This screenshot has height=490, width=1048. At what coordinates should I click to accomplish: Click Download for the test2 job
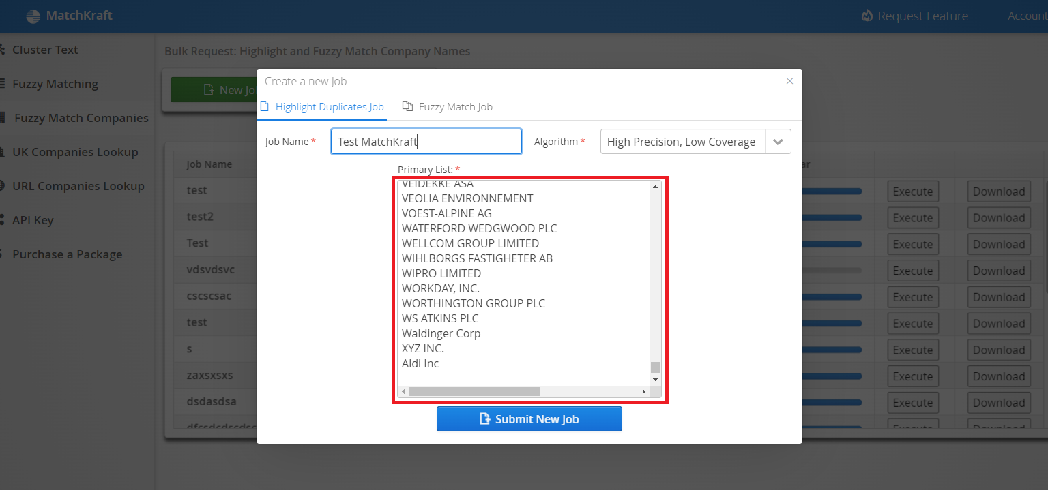[999, 218]
